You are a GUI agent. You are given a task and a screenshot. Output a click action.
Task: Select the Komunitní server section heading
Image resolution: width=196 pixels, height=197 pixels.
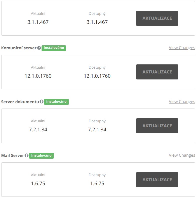coord(19,48)
